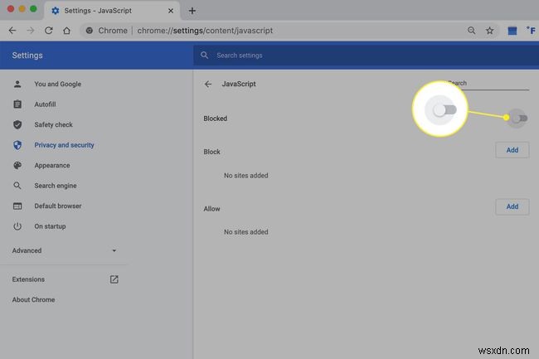Click the JavaScript page heading
Screen dimensions: 539x359
click(x=239, y=84)
